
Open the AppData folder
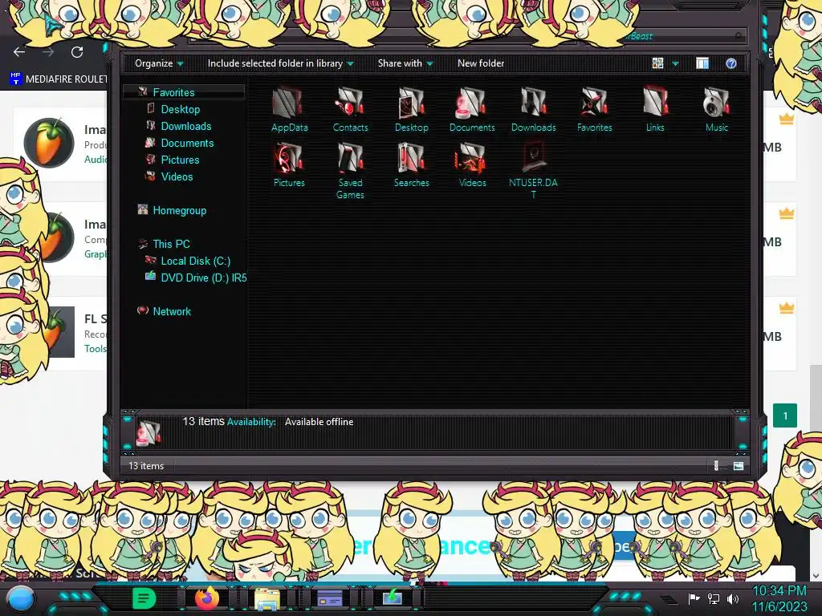coord(289,109)
